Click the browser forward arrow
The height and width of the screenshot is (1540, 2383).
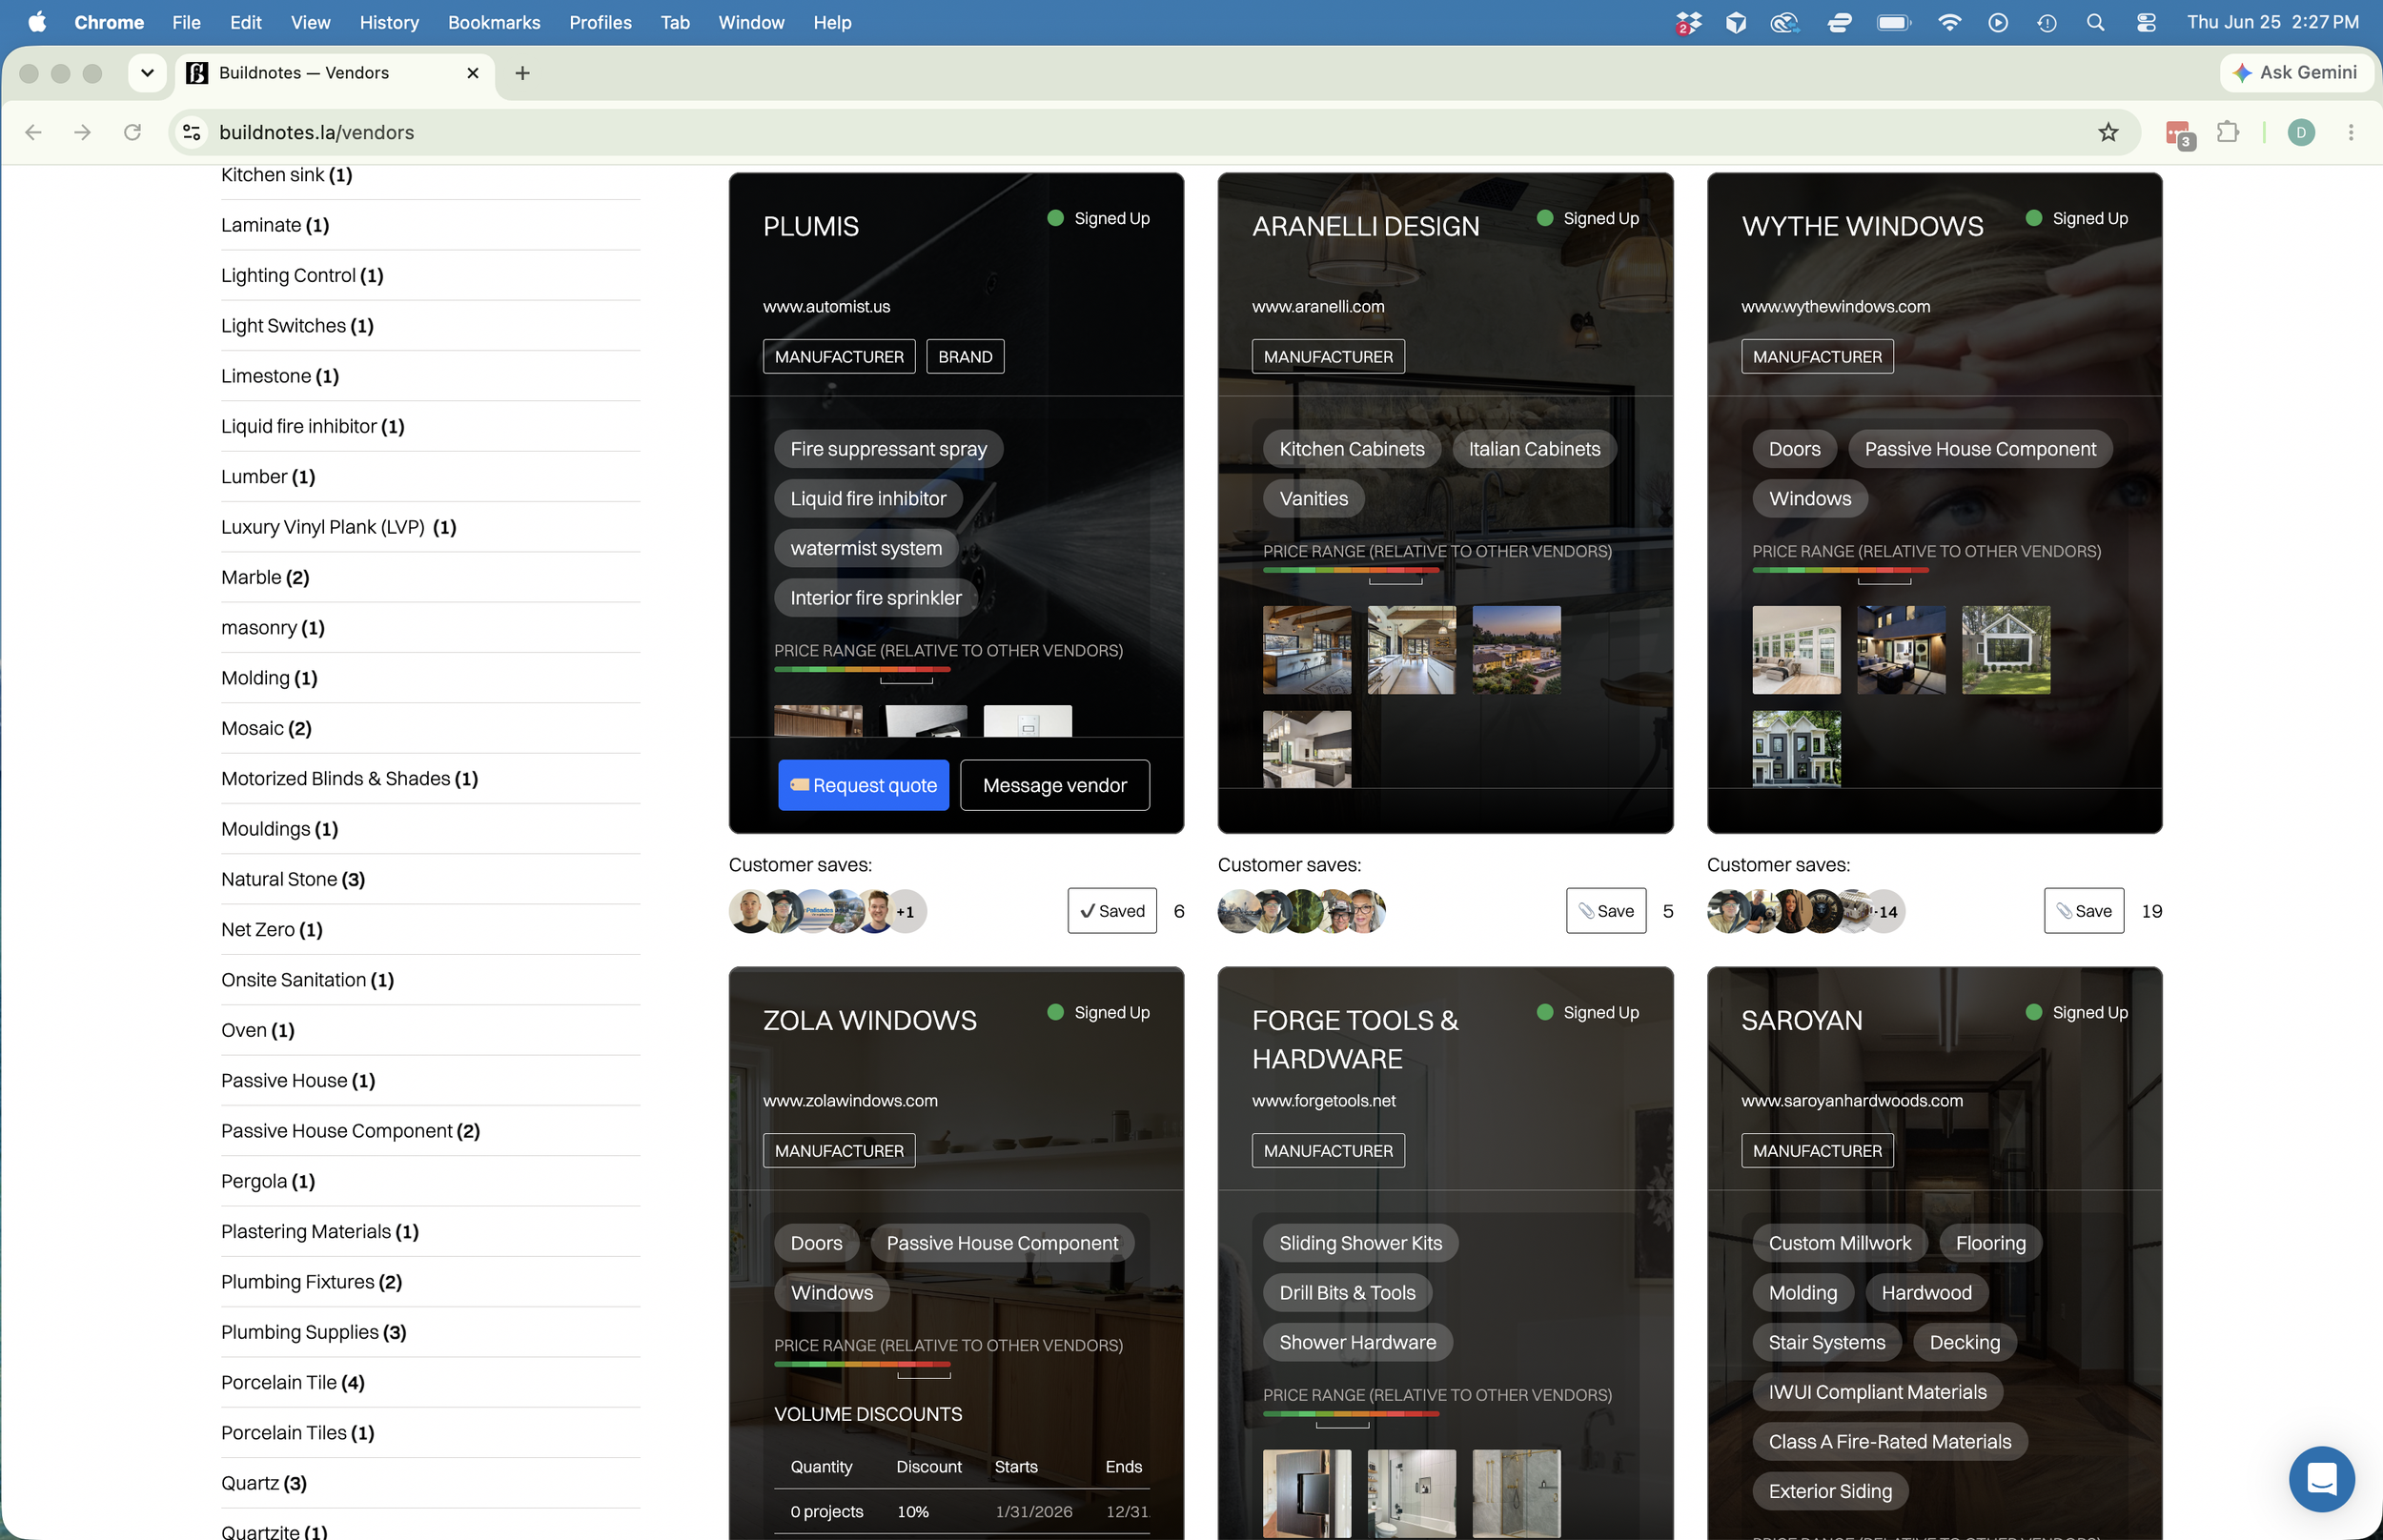(82, 132)
